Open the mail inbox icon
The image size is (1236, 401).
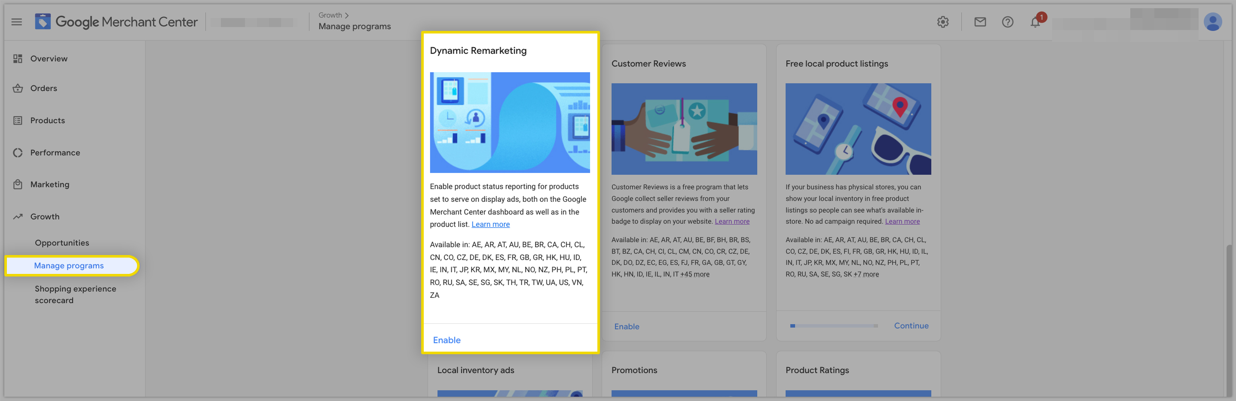click(980, 22)
